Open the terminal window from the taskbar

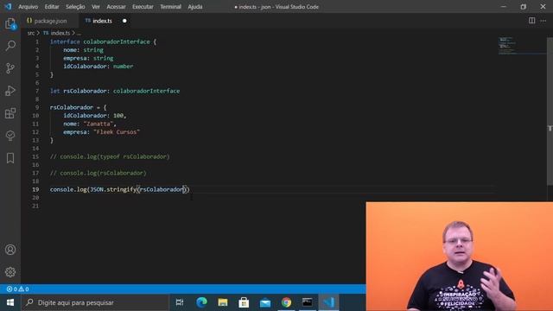tap(308, 302)
